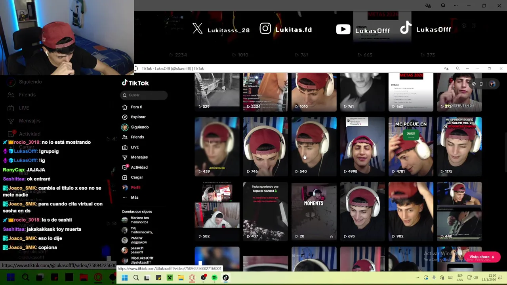Open followed account paaau.11
Screen dimensions: 507x285
click(x=133, y=250)
